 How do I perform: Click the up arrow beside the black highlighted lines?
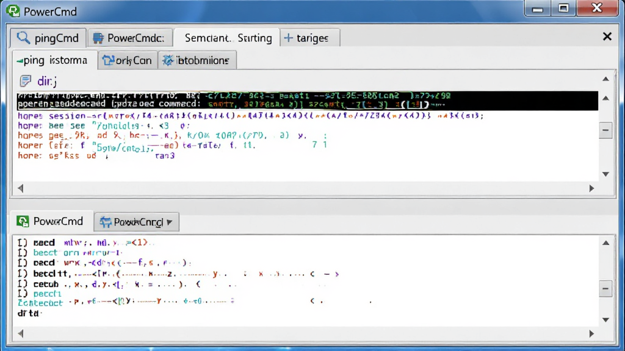tap(605, 98)
